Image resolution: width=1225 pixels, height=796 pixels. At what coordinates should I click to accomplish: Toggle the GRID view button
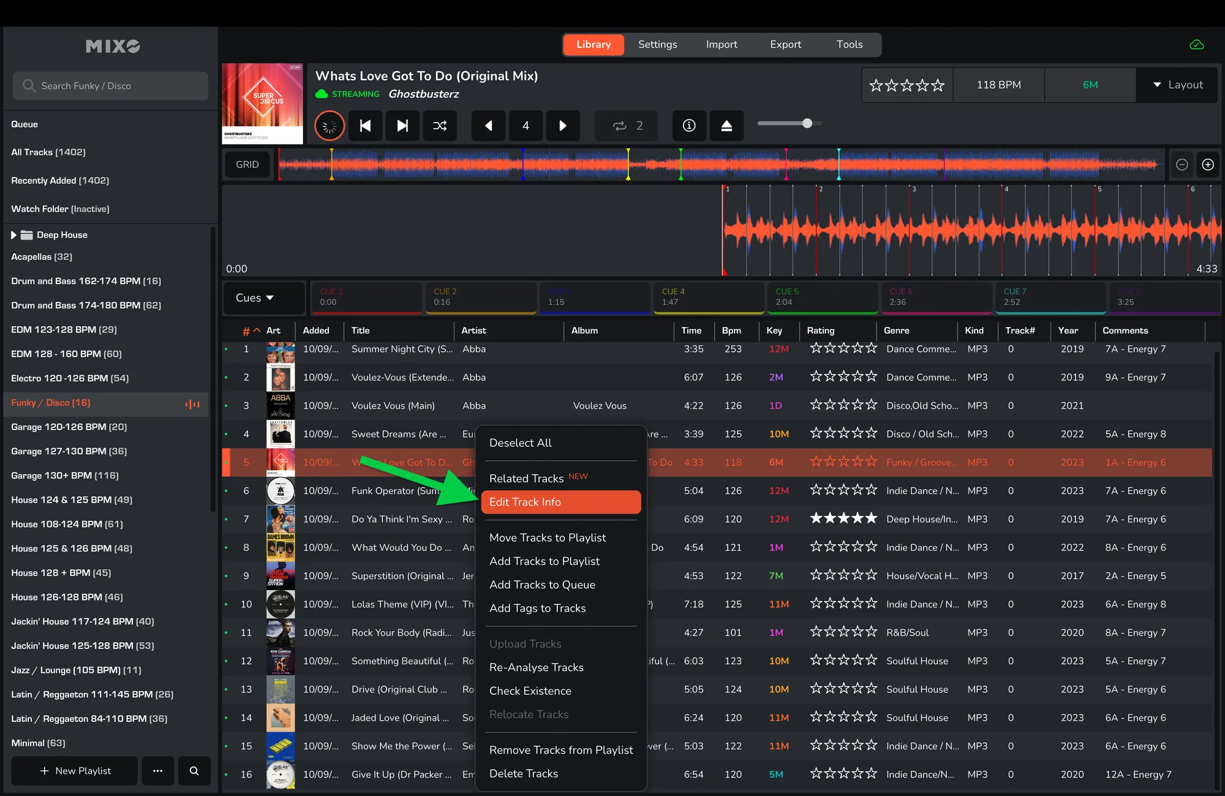pyautogui.click(x=247, y=164)
